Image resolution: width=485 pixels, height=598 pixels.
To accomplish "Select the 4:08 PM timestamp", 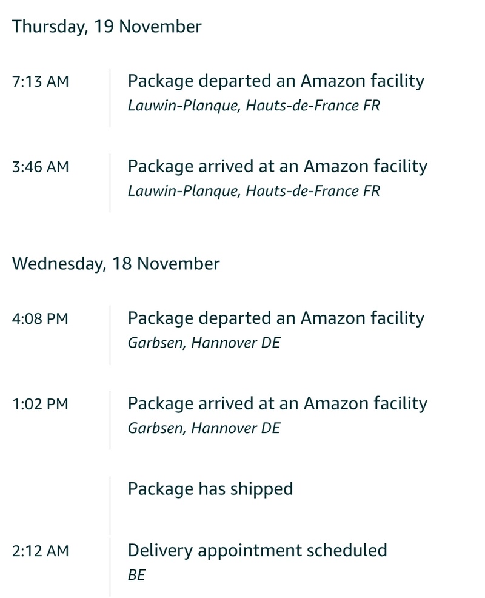I will click(x=40, y=318).
